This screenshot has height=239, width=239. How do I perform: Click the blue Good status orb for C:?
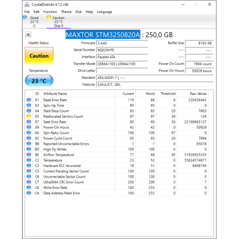coord(25,17)
